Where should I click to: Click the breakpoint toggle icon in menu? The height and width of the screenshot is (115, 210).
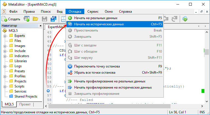click(70, 66)
